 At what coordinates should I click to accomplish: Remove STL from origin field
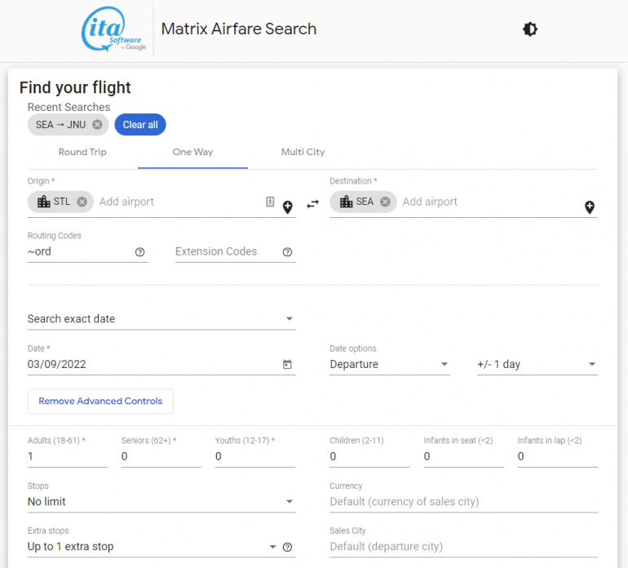pyautogui.click(x=82, y=202)
